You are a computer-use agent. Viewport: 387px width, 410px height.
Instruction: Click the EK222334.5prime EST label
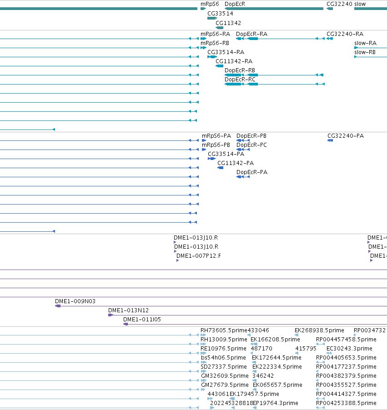click(277, 367)
